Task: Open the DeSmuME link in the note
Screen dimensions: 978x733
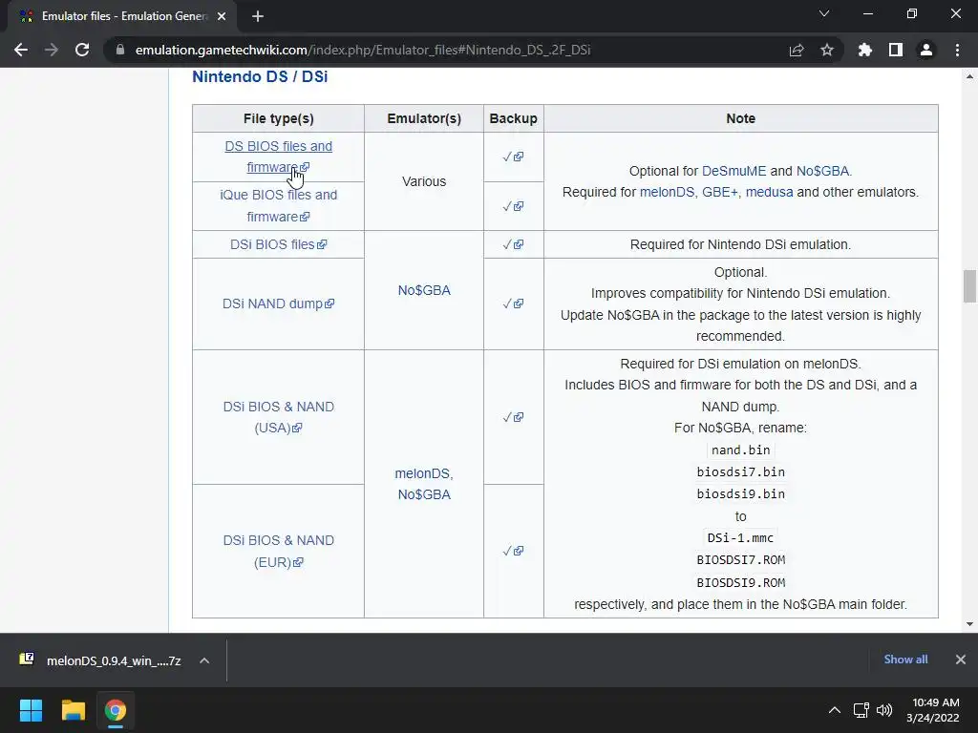Action: 733,171
